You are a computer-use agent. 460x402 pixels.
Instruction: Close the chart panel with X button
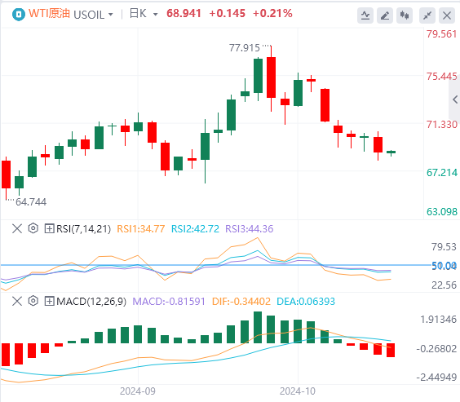[447, 15]
